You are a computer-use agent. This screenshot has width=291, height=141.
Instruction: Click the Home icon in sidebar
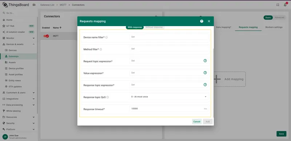(4, 20)
